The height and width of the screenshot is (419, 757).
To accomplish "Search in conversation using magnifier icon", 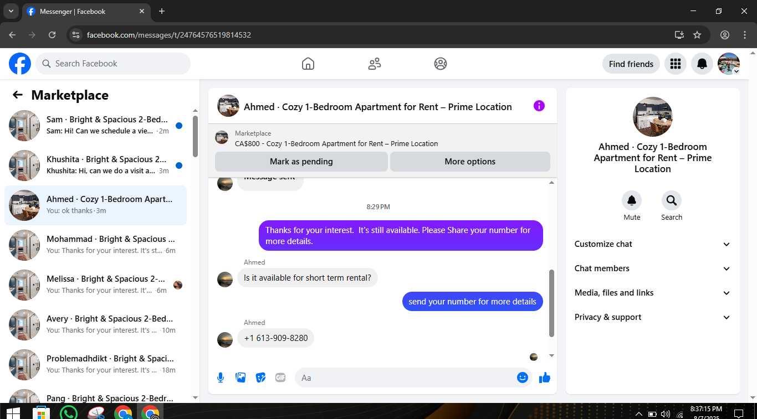I will [x=672, y=200].
